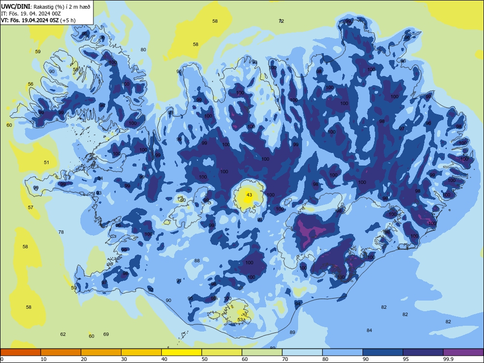The image size is (484, 363).
Task: Click the 'UWC/DINI: Rakastig (%) í 2 m hæð' title
Action: click(x=45, y=7)
